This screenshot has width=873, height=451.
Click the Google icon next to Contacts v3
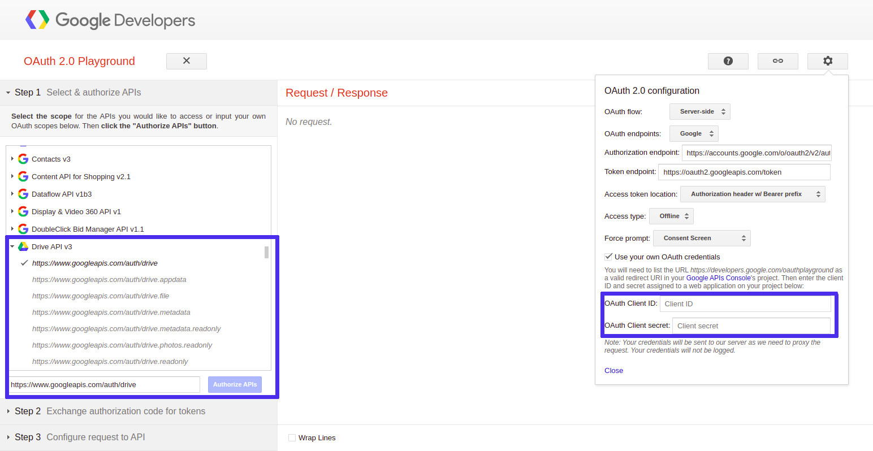[x=23, y=159]
